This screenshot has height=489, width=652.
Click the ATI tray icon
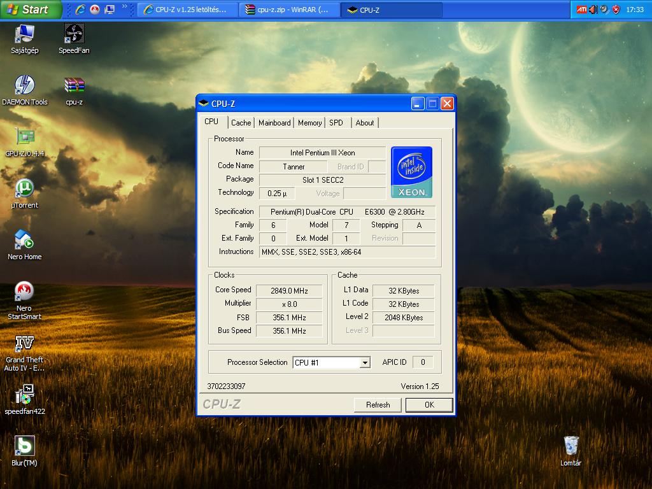[582, 10]
